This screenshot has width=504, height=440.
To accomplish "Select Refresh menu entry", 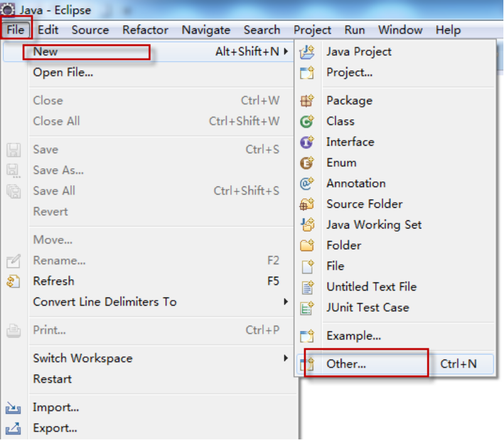I will pyautogui.click(x=149, y=281).
